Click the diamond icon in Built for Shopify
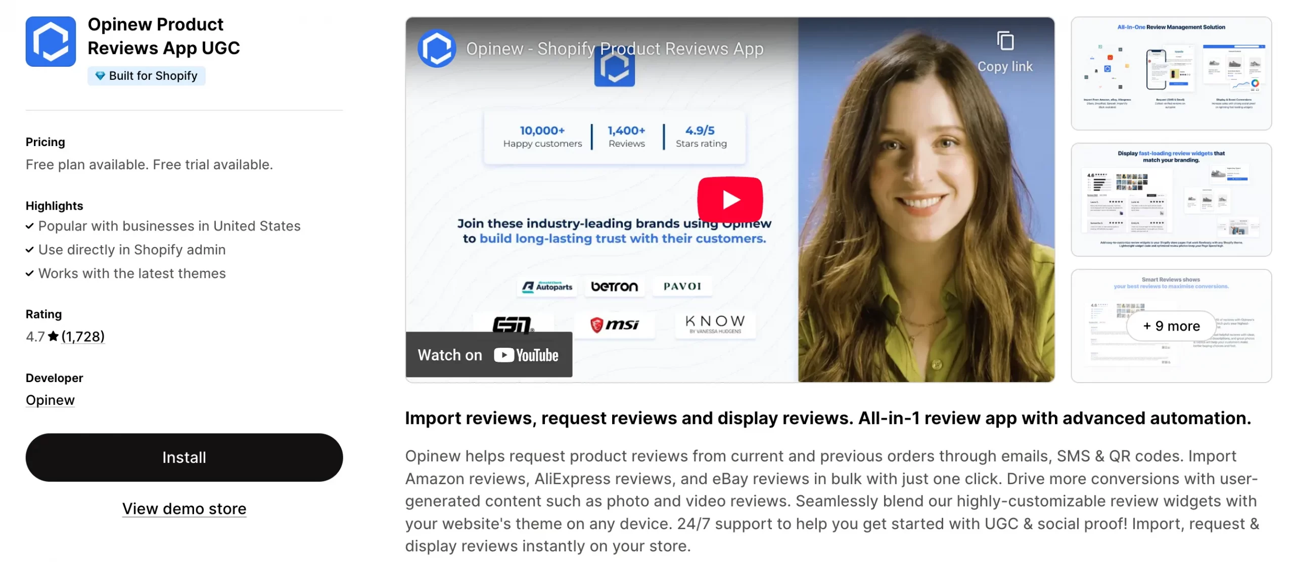The image size is (1294, 562). pyautogui.click(x=100, y=76)
